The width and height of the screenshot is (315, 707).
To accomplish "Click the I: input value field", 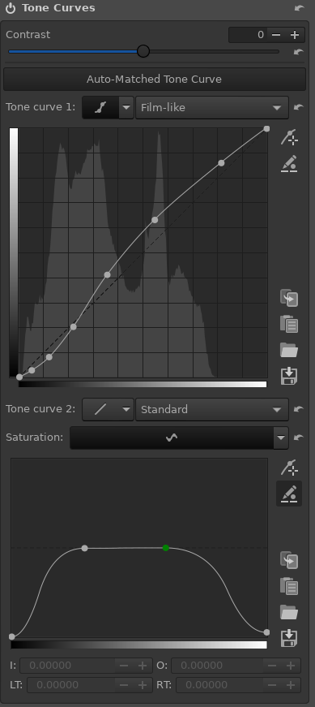I will pyautogui.click(x=67, y=666).
